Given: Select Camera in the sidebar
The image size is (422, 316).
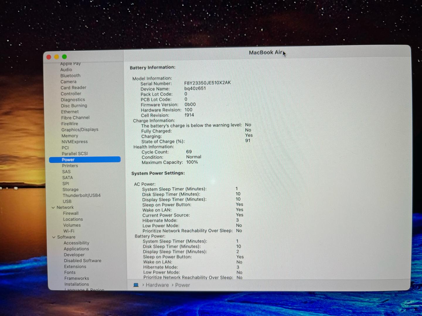Looking at the screenshot, I should click(x=69, y=82).
